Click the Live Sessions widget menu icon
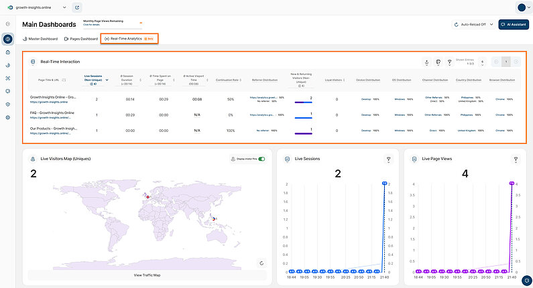Screen dimensions: 533x288 click(x=287, y=159)
